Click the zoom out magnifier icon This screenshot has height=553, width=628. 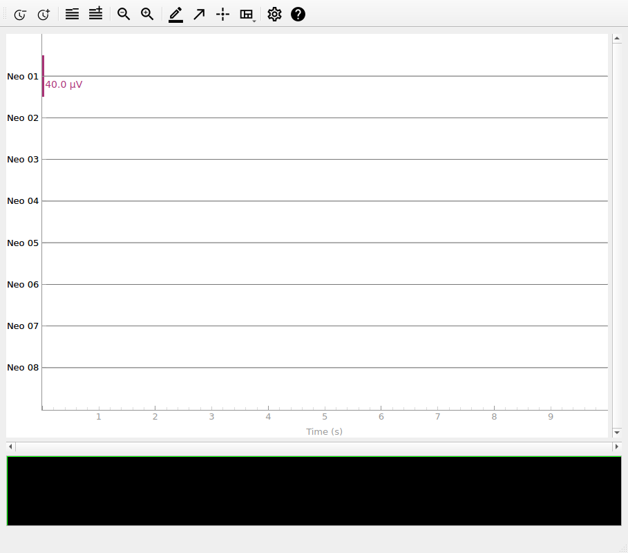click(x=124, y=15)
